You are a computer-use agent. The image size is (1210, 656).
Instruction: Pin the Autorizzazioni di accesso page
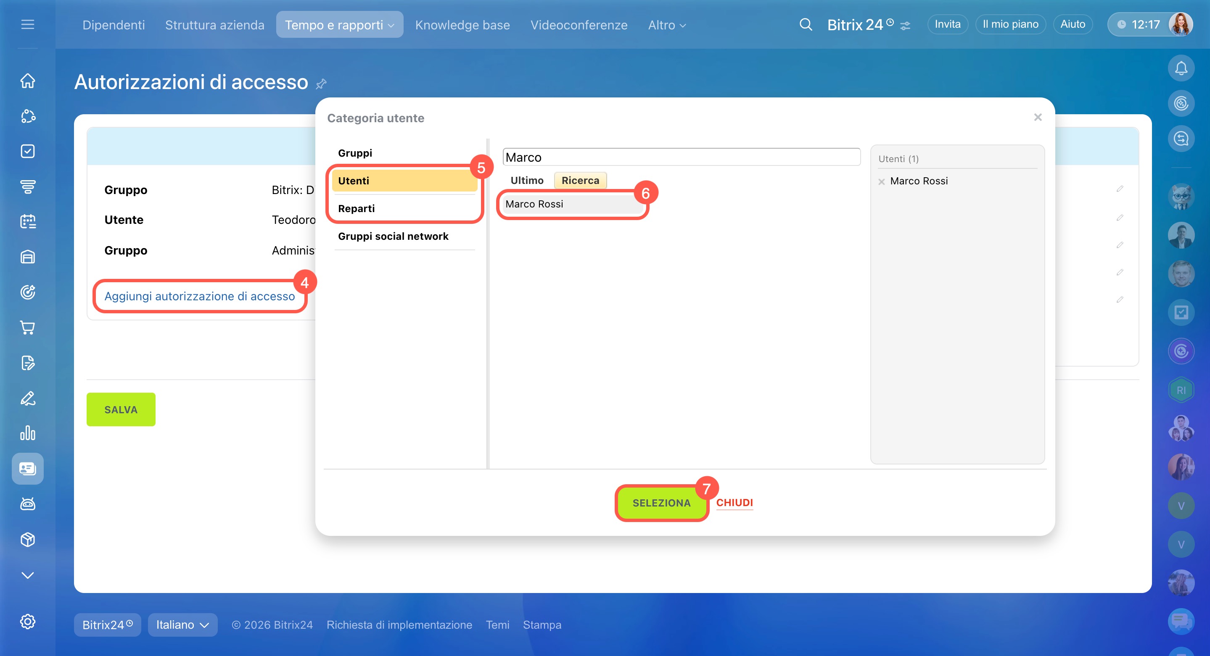point(321,84)
